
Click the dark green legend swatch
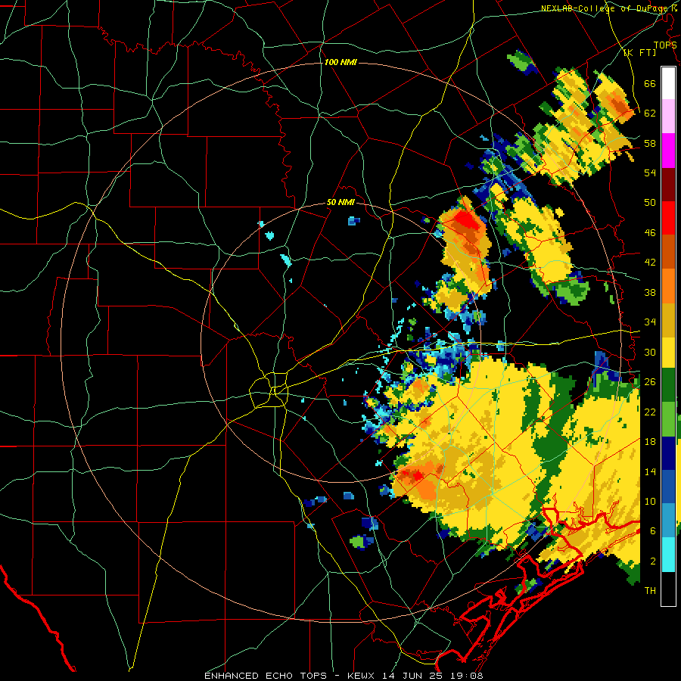(x=668, y=385)
